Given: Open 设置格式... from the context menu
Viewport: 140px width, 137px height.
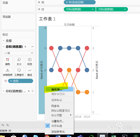Looking at the screenshot, I should pos(59,121).
